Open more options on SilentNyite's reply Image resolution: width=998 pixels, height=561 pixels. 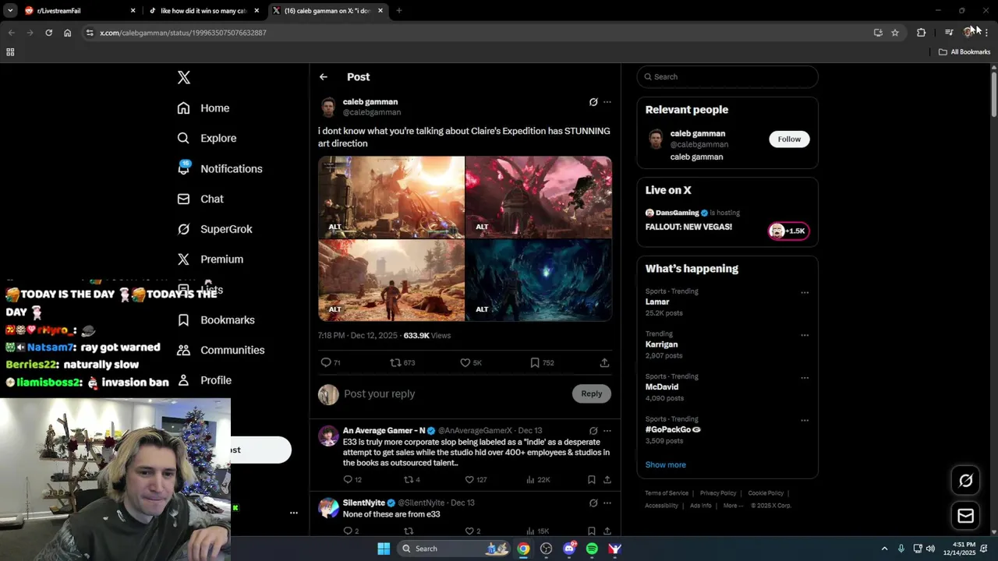point(607,503)
